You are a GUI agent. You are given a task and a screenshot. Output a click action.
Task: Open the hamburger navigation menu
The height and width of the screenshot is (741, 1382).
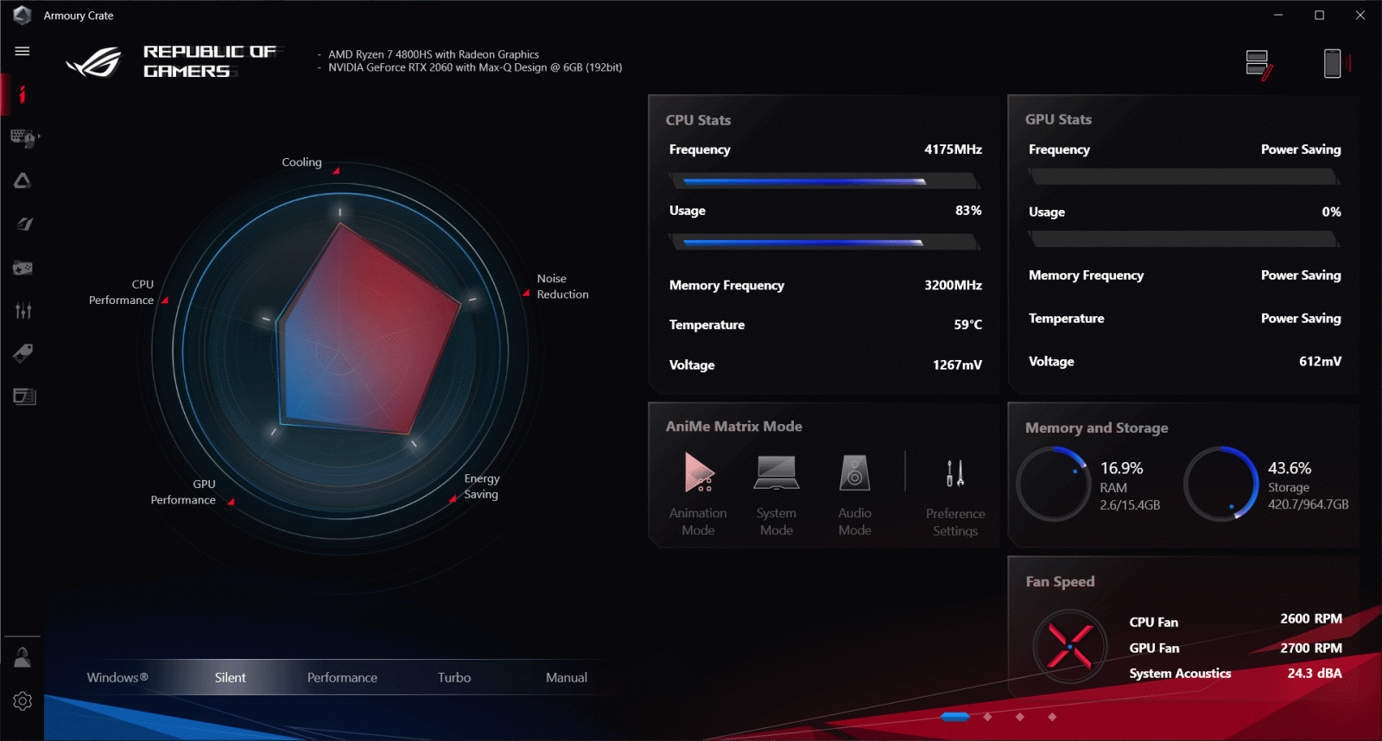point(22,51)
